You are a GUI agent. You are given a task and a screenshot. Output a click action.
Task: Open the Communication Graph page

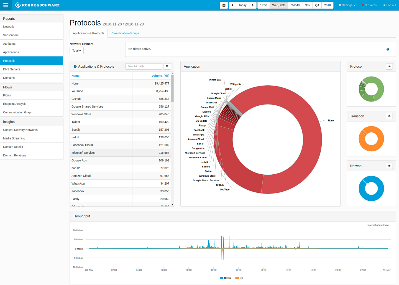pyautogui.click(x=17, y=112)
